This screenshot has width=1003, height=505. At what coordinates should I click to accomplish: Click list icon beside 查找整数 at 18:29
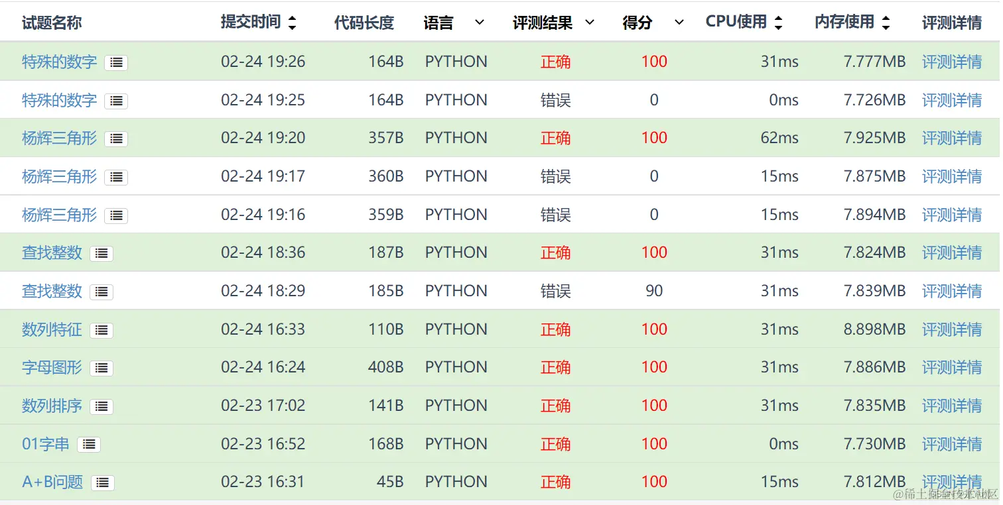point(101,292)
